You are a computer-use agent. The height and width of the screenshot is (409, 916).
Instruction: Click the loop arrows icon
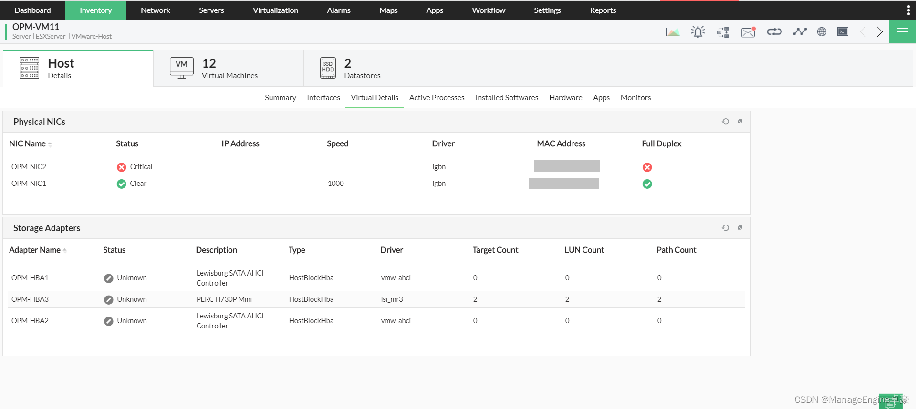point(774,31)
